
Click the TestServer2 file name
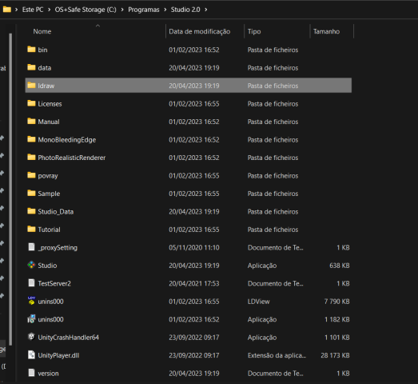(x=54, y=283)
